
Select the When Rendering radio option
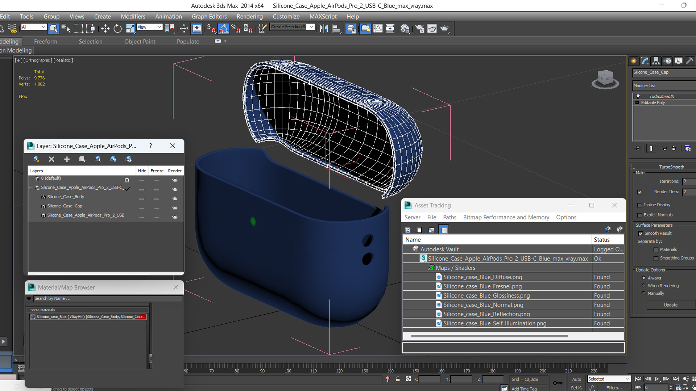(x=644, y=286)
